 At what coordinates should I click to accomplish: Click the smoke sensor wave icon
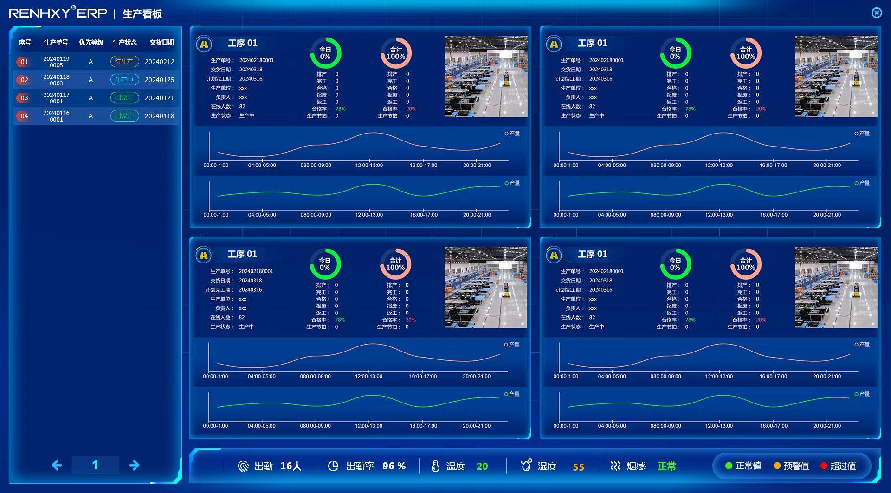coord(615,466)
